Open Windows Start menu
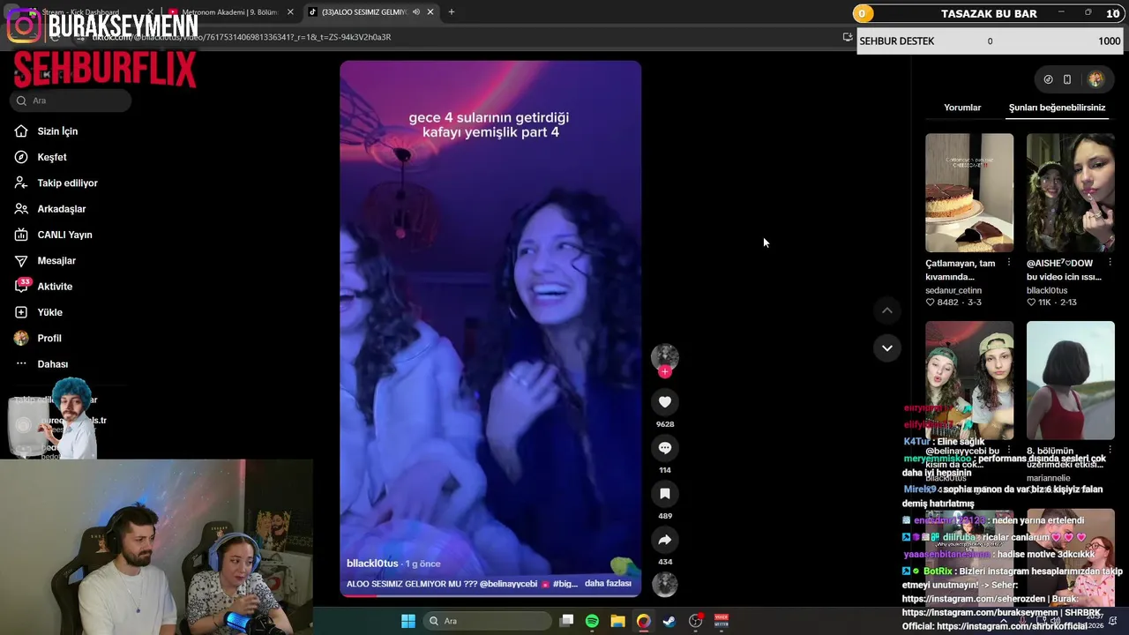This screenshot has height=635, width=1129. coord(408,621)
